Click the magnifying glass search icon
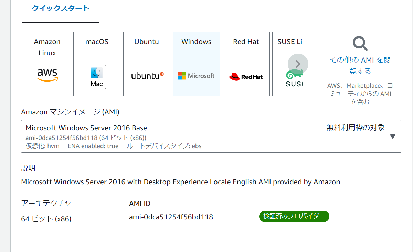This screenshot has height=252, width=413. pyautogui.click(x=360, y=44)
